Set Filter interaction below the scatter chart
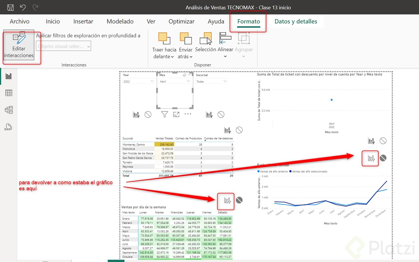The height and width of the screenshot is (262, 419). 371,141
